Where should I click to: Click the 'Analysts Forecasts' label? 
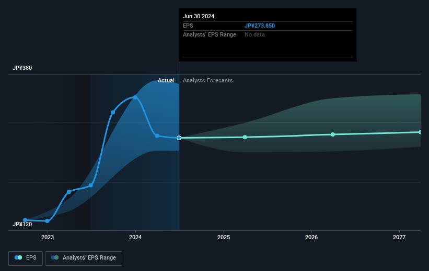pyautogui.click(x=207, y=80)
